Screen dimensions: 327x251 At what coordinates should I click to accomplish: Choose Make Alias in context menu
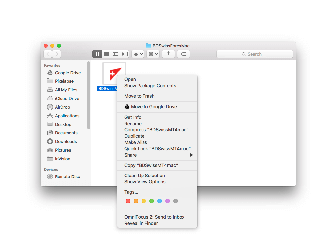click(x=157, y=142)
